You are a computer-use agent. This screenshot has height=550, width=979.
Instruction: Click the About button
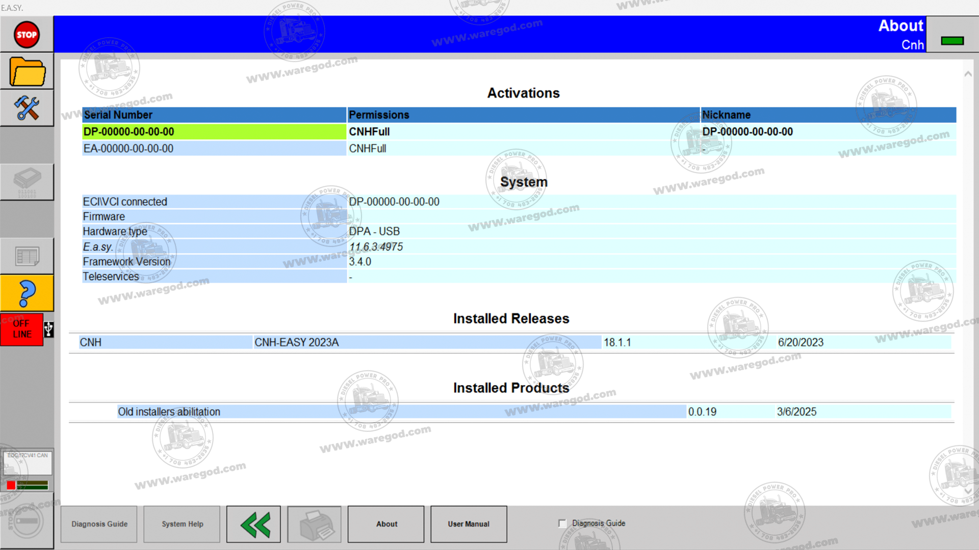[x=386, y=524]
